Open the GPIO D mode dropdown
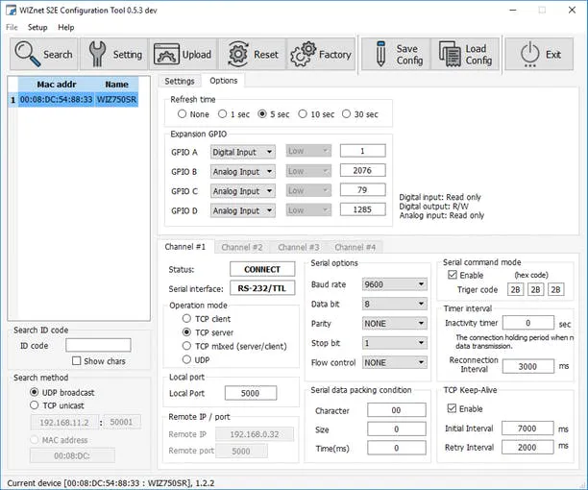Viewport: 588px width, 490px height. coord(243,210)
